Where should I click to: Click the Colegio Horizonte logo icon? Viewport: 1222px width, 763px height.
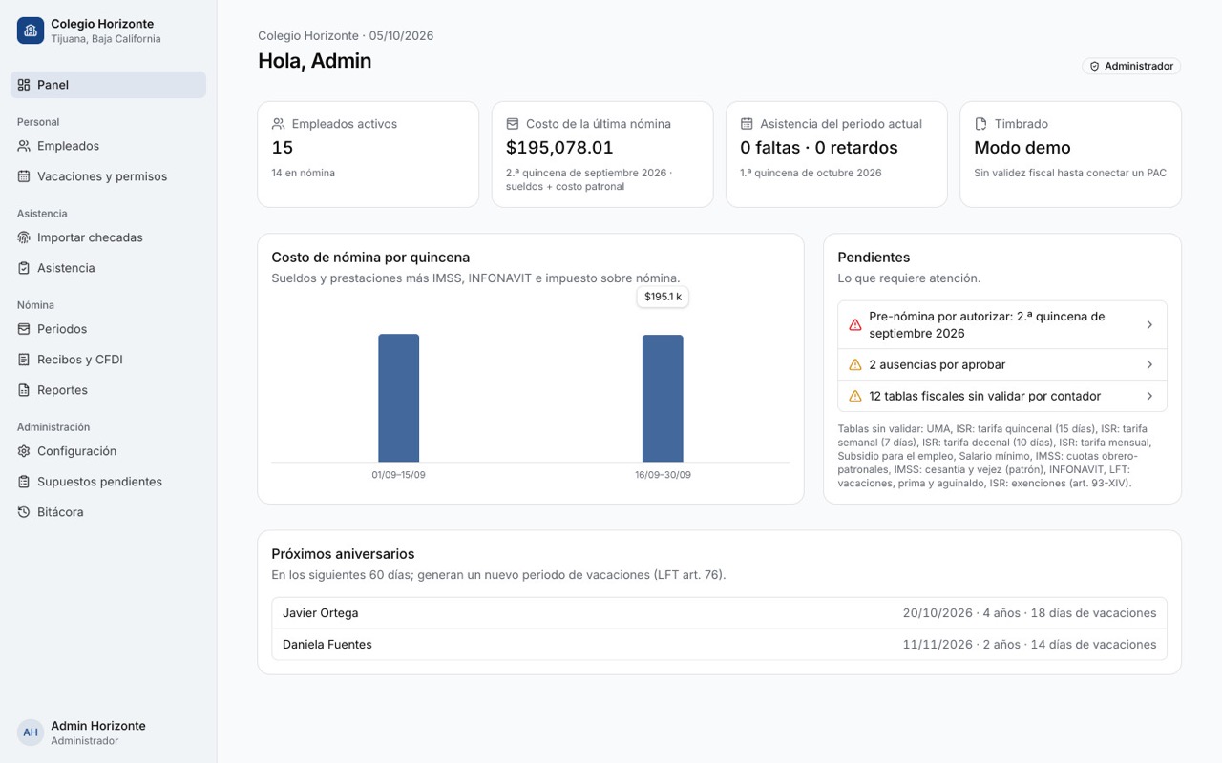(31, 31)
